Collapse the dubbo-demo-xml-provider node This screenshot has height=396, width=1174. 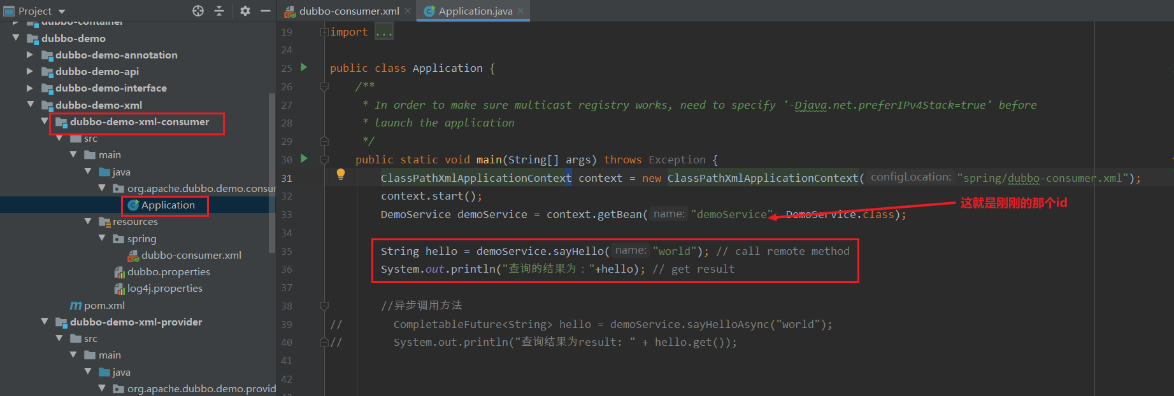tap(45, 322)
